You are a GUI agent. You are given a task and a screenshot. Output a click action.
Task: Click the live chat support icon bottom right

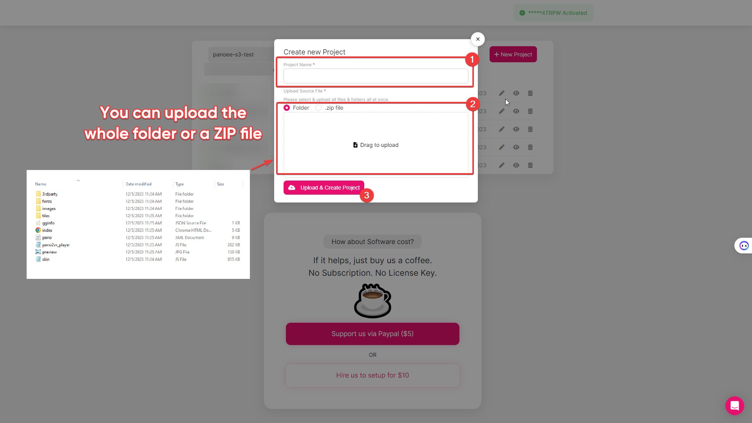(x=734, y=405)
